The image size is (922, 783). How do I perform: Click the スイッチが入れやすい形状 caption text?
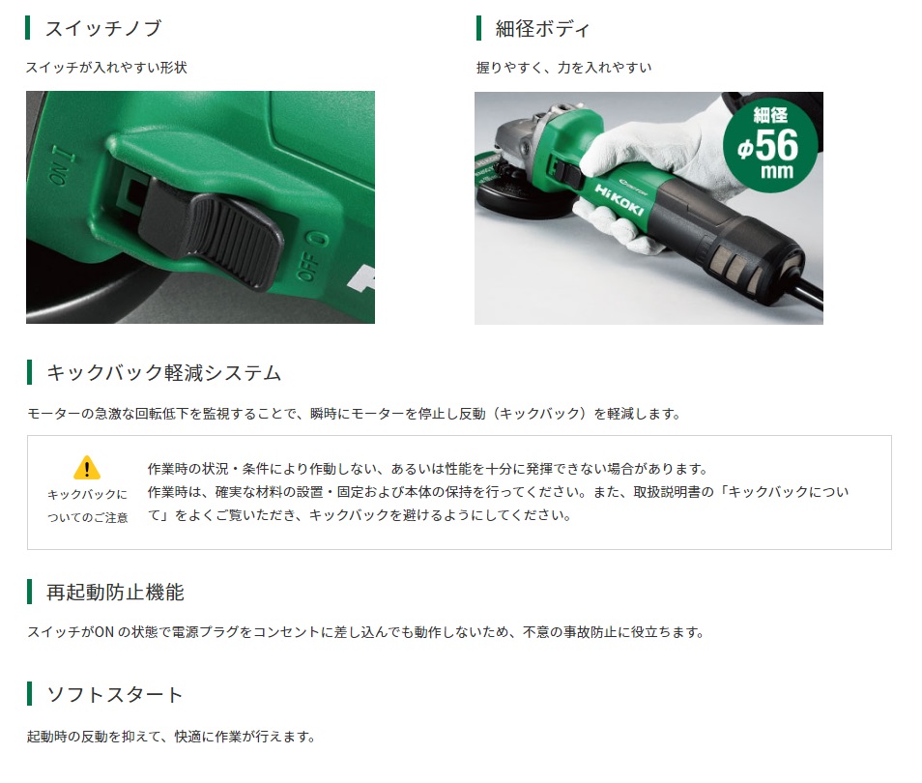(106, 68)
